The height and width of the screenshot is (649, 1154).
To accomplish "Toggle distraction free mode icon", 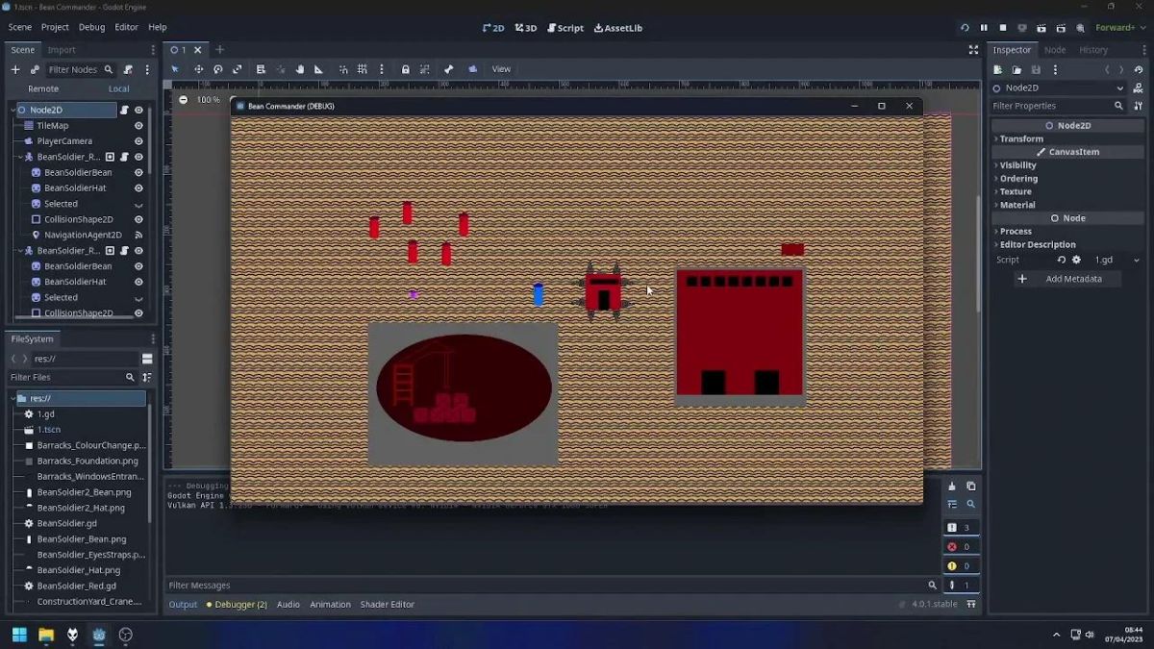I will click(x=973, y=50).
